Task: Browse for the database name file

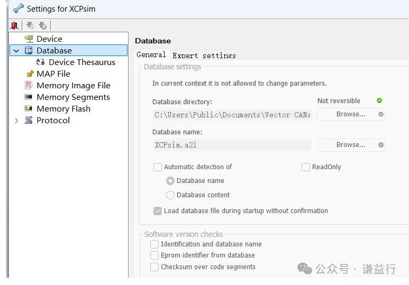Action: (x=351, y=145)
